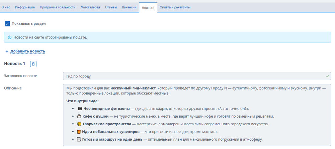The width and height of the screenshot is (335, 149).
Task: Click the green checkmark in the title field
Action: (x=327, y=76)
